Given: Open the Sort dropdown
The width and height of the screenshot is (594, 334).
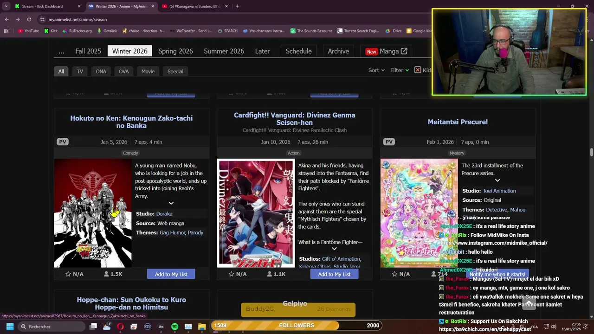Looking at the screenshot, I should (x=376, y=70).
